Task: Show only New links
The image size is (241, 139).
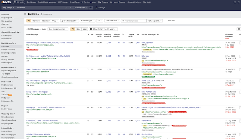Action: 78,29
